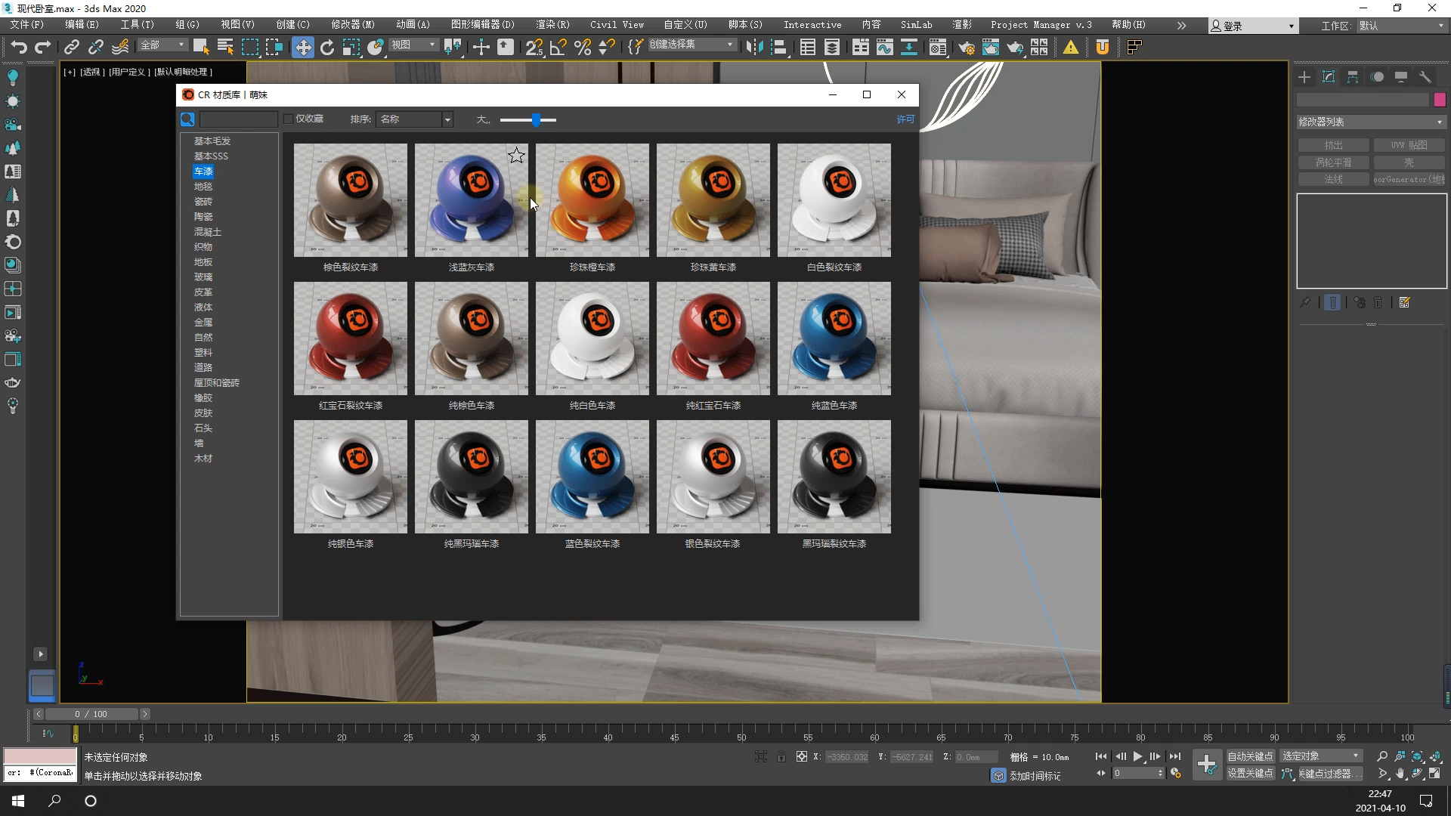Click the 涡轮平滑 modifier button
1451x816 pixels.
1333,162
